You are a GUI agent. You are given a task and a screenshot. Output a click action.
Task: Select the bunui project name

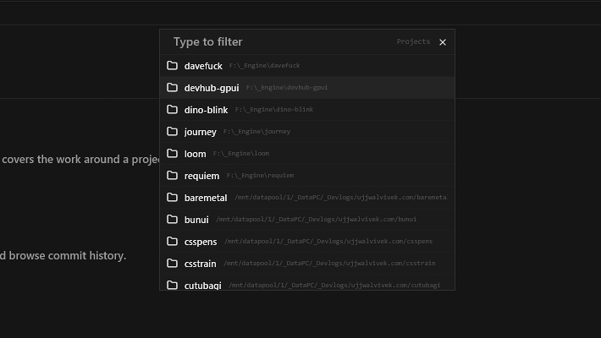click(196, 220)
